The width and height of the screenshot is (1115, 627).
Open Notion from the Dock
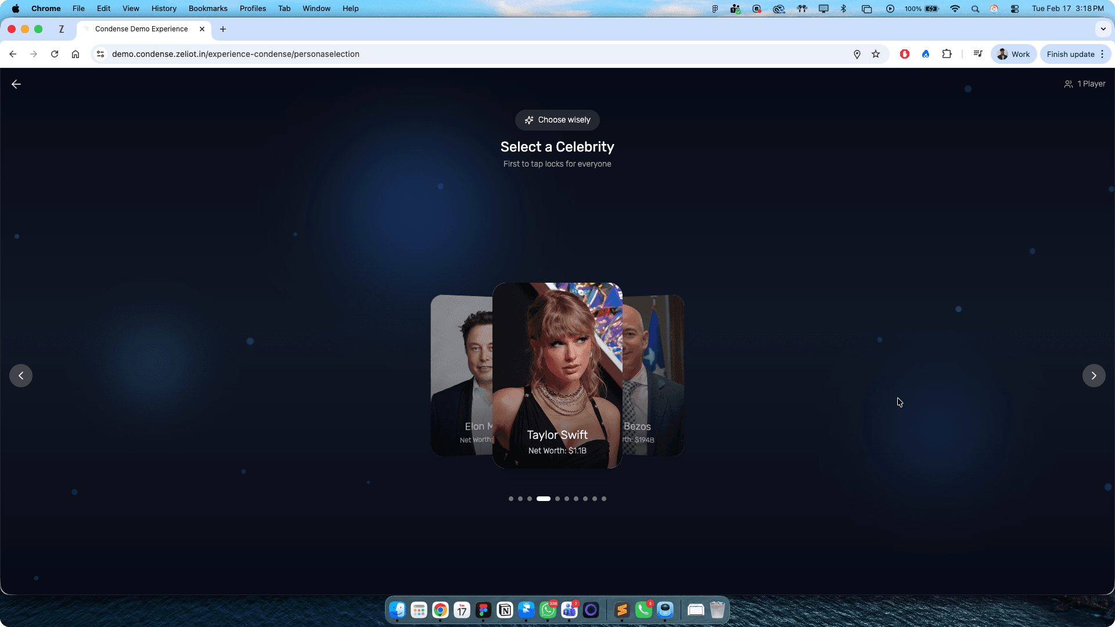[505, 610]
